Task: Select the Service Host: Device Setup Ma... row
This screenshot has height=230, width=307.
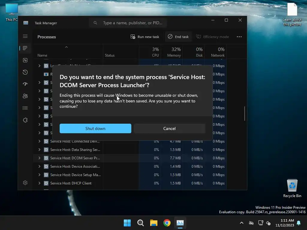Action: click(130, 175)
